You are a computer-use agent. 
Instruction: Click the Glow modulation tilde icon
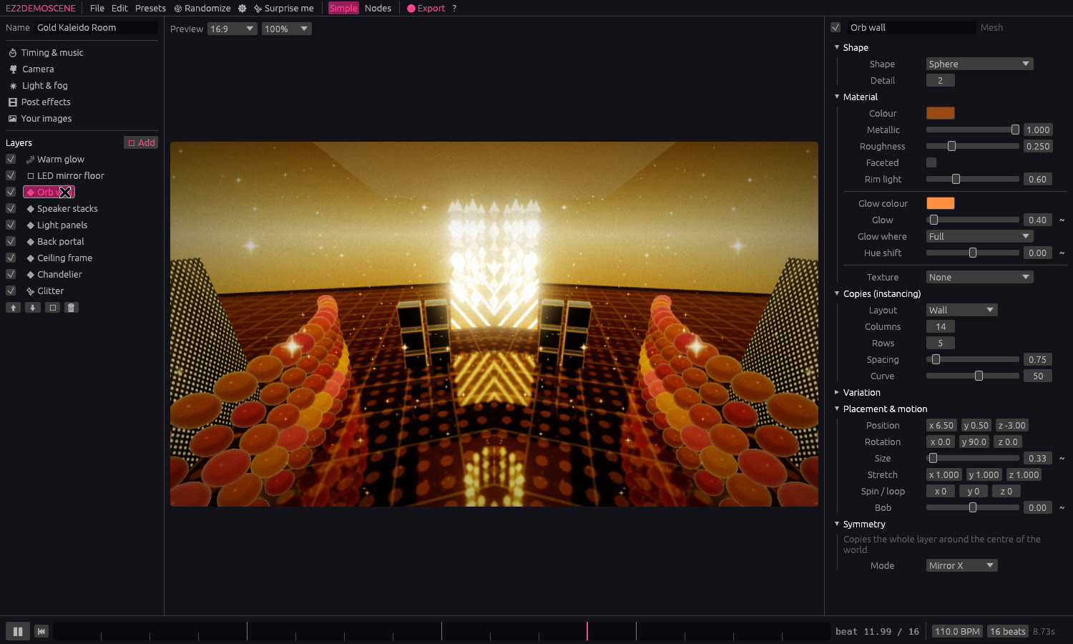(1062, 220)
